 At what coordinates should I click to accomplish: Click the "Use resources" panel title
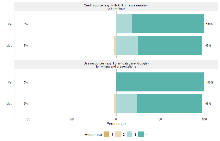[x=116, y=65]
